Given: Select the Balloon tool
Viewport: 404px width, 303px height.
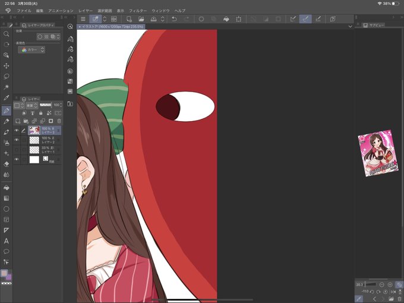Looking at the screenshot, I should (x=6, y=251).
